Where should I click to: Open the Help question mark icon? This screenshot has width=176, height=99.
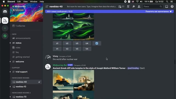click(x=172, y=7)
